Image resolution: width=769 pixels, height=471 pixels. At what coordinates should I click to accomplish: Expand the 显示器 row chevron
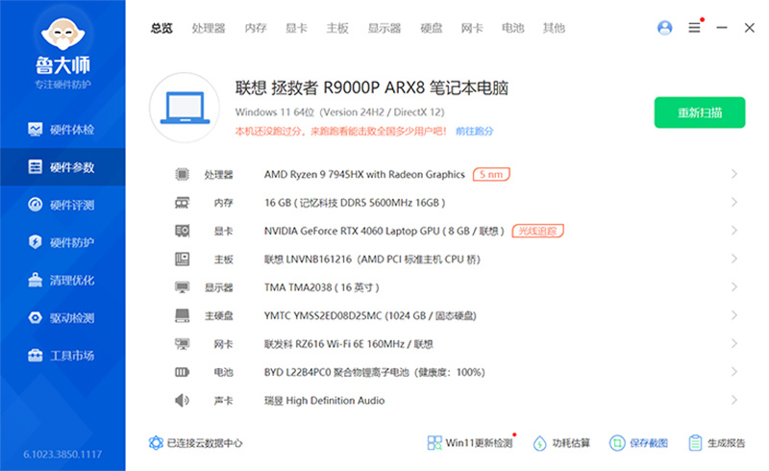tap(734, 287)
